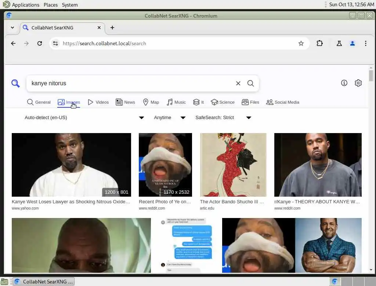Open the System menu
The image size is (376, 286).
[x=70, y=5]
